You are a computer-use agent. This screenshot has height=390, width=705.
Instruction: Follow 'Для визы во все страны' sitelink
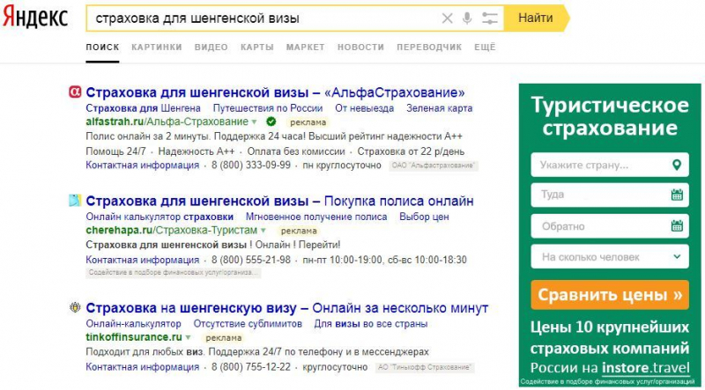(371, 324)
